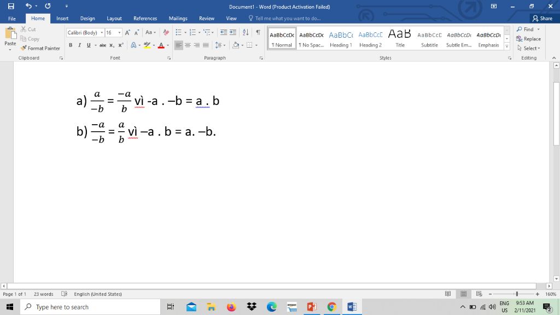Toggle Subscript formatting
Image resolution: width=560 pixels, height=315 pixels.
pyautogui.click(x=112, y=45)
